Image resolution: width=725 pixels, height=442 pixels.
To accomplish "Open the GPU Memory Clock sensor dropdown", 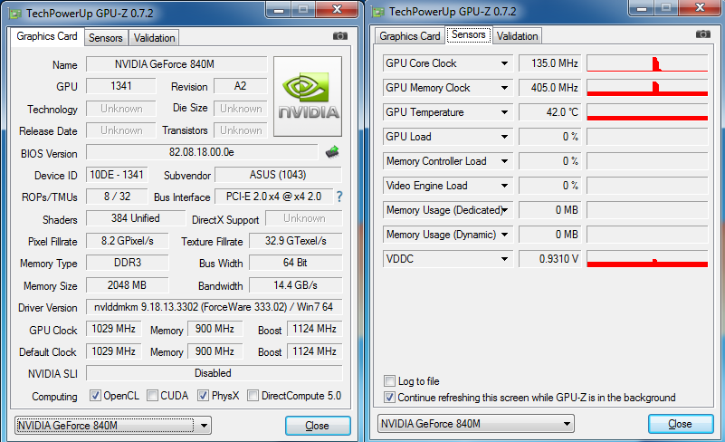I will [x=504, y=88].
